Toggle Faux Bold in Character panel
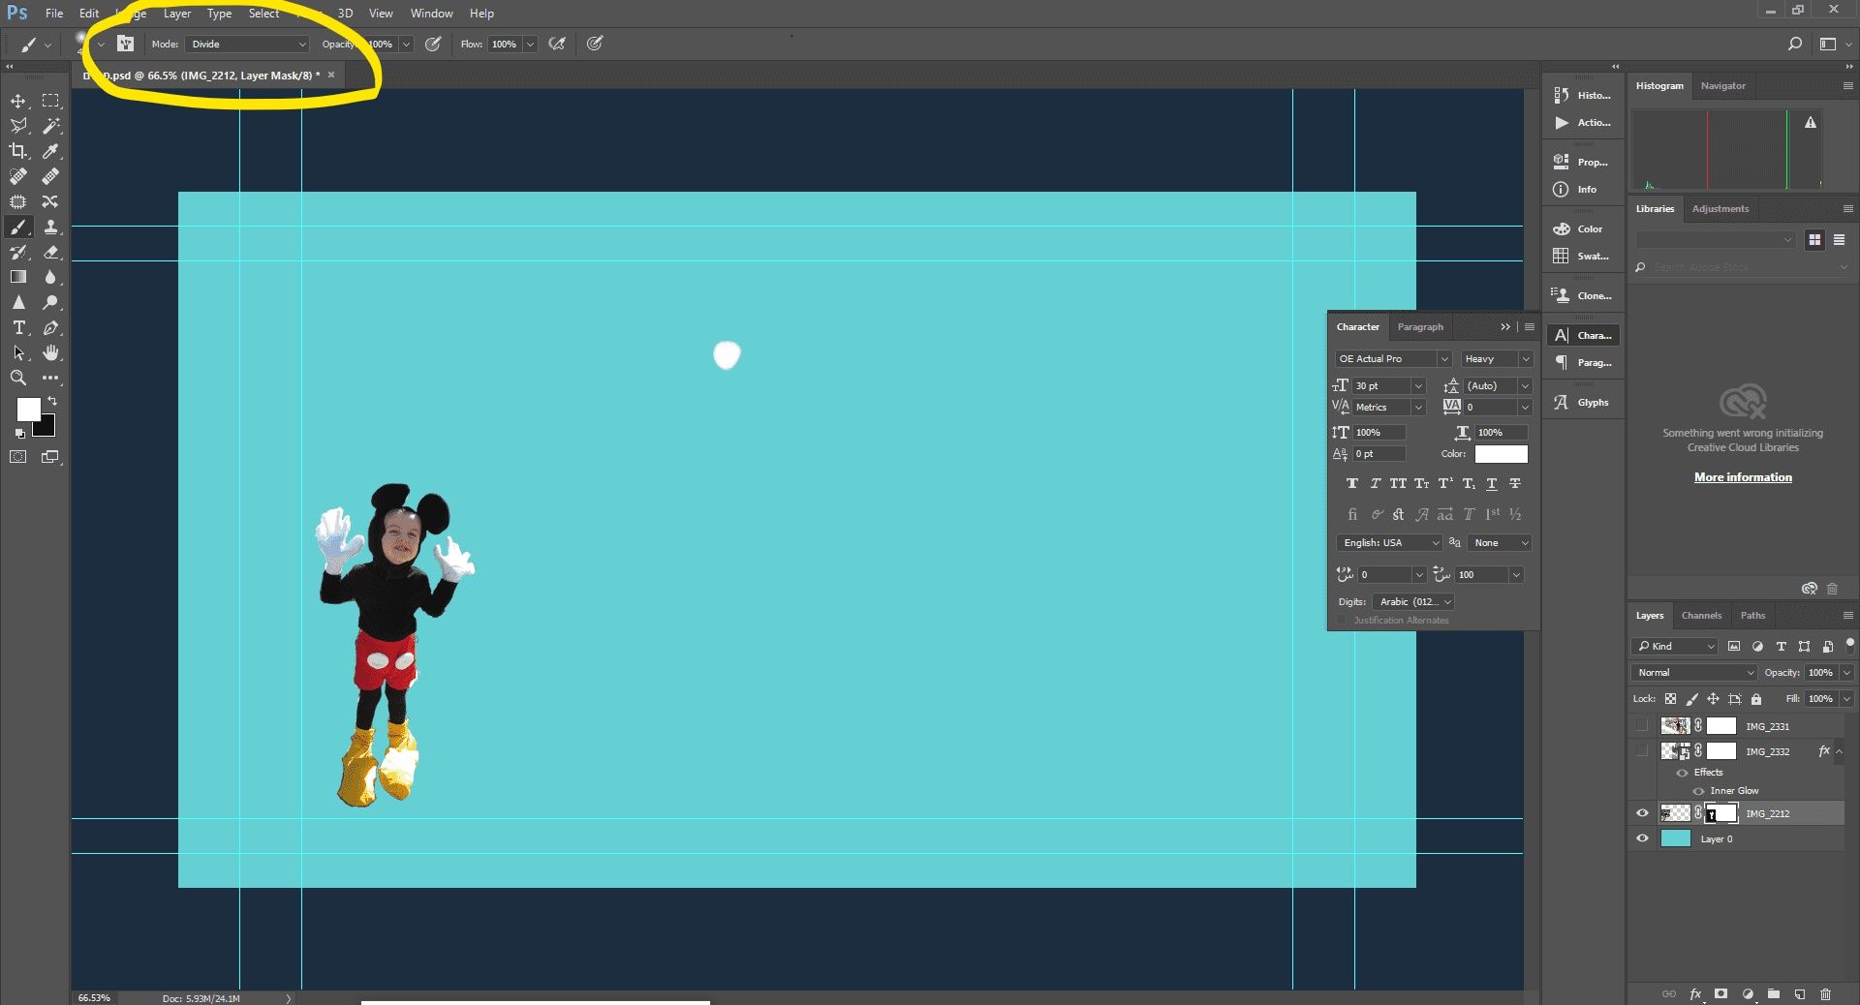 pyautogui.click(x=1352, y=483)
